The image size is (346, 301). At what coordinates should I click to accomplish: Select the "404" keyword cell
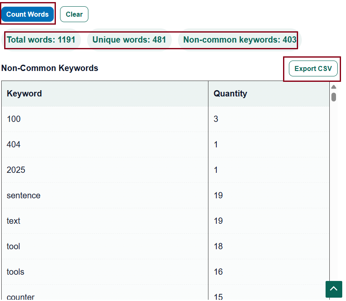tap(14, 144)
